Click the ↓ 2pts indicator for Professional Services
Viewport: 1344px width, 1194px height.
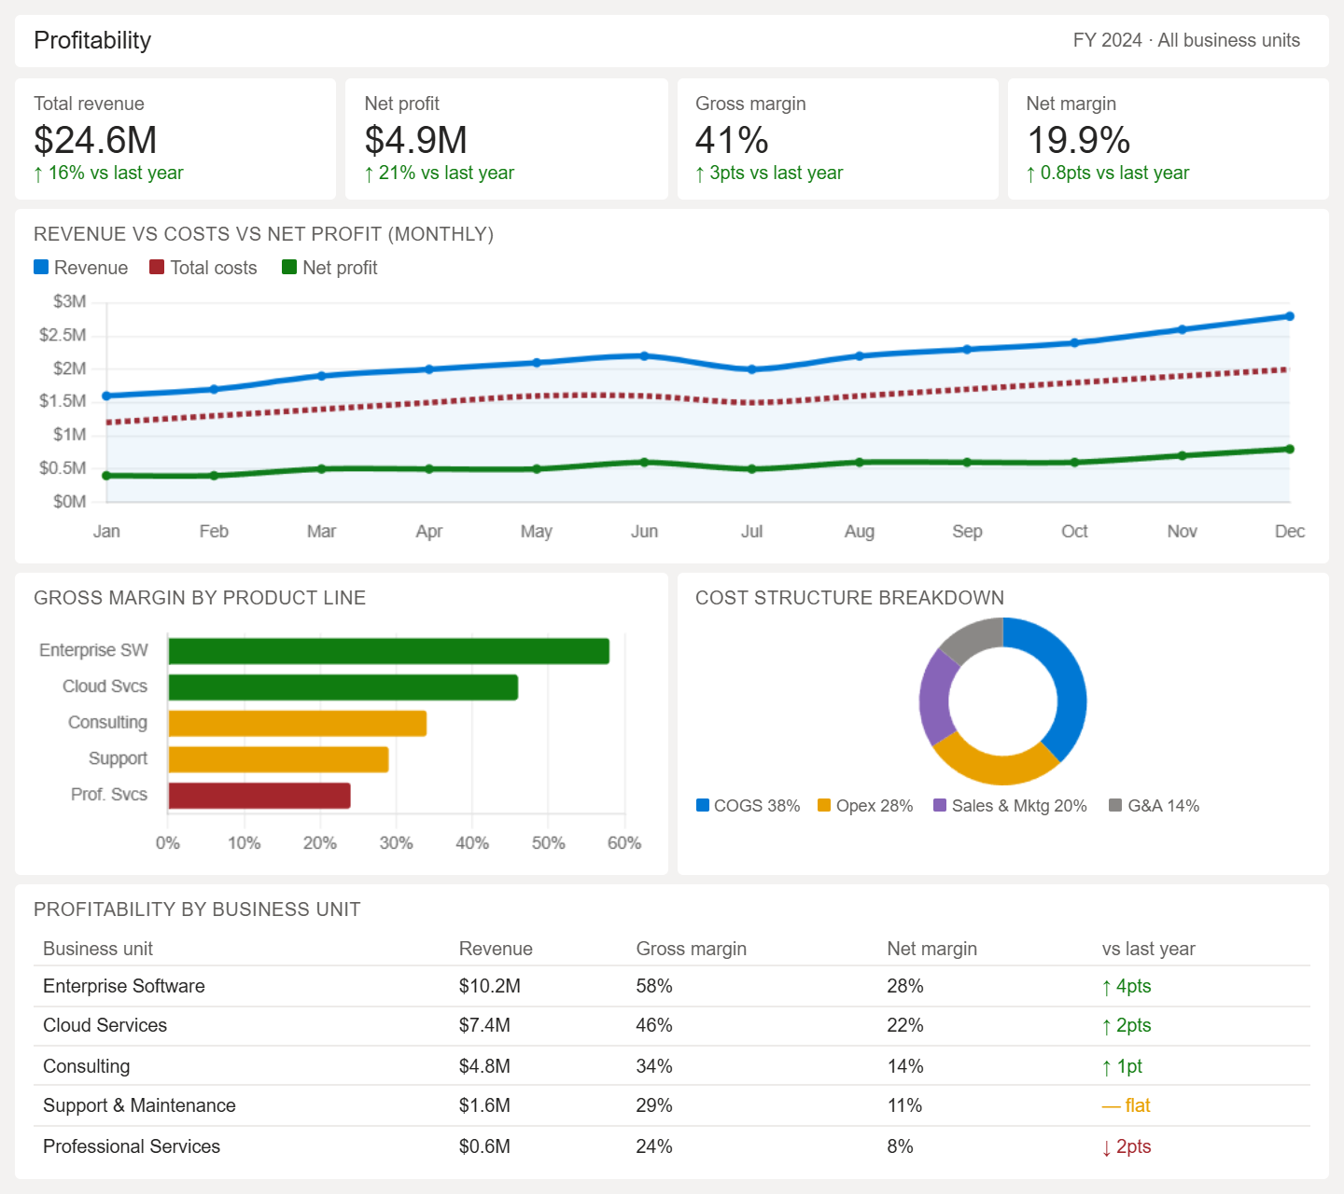click(1127, 1146)
